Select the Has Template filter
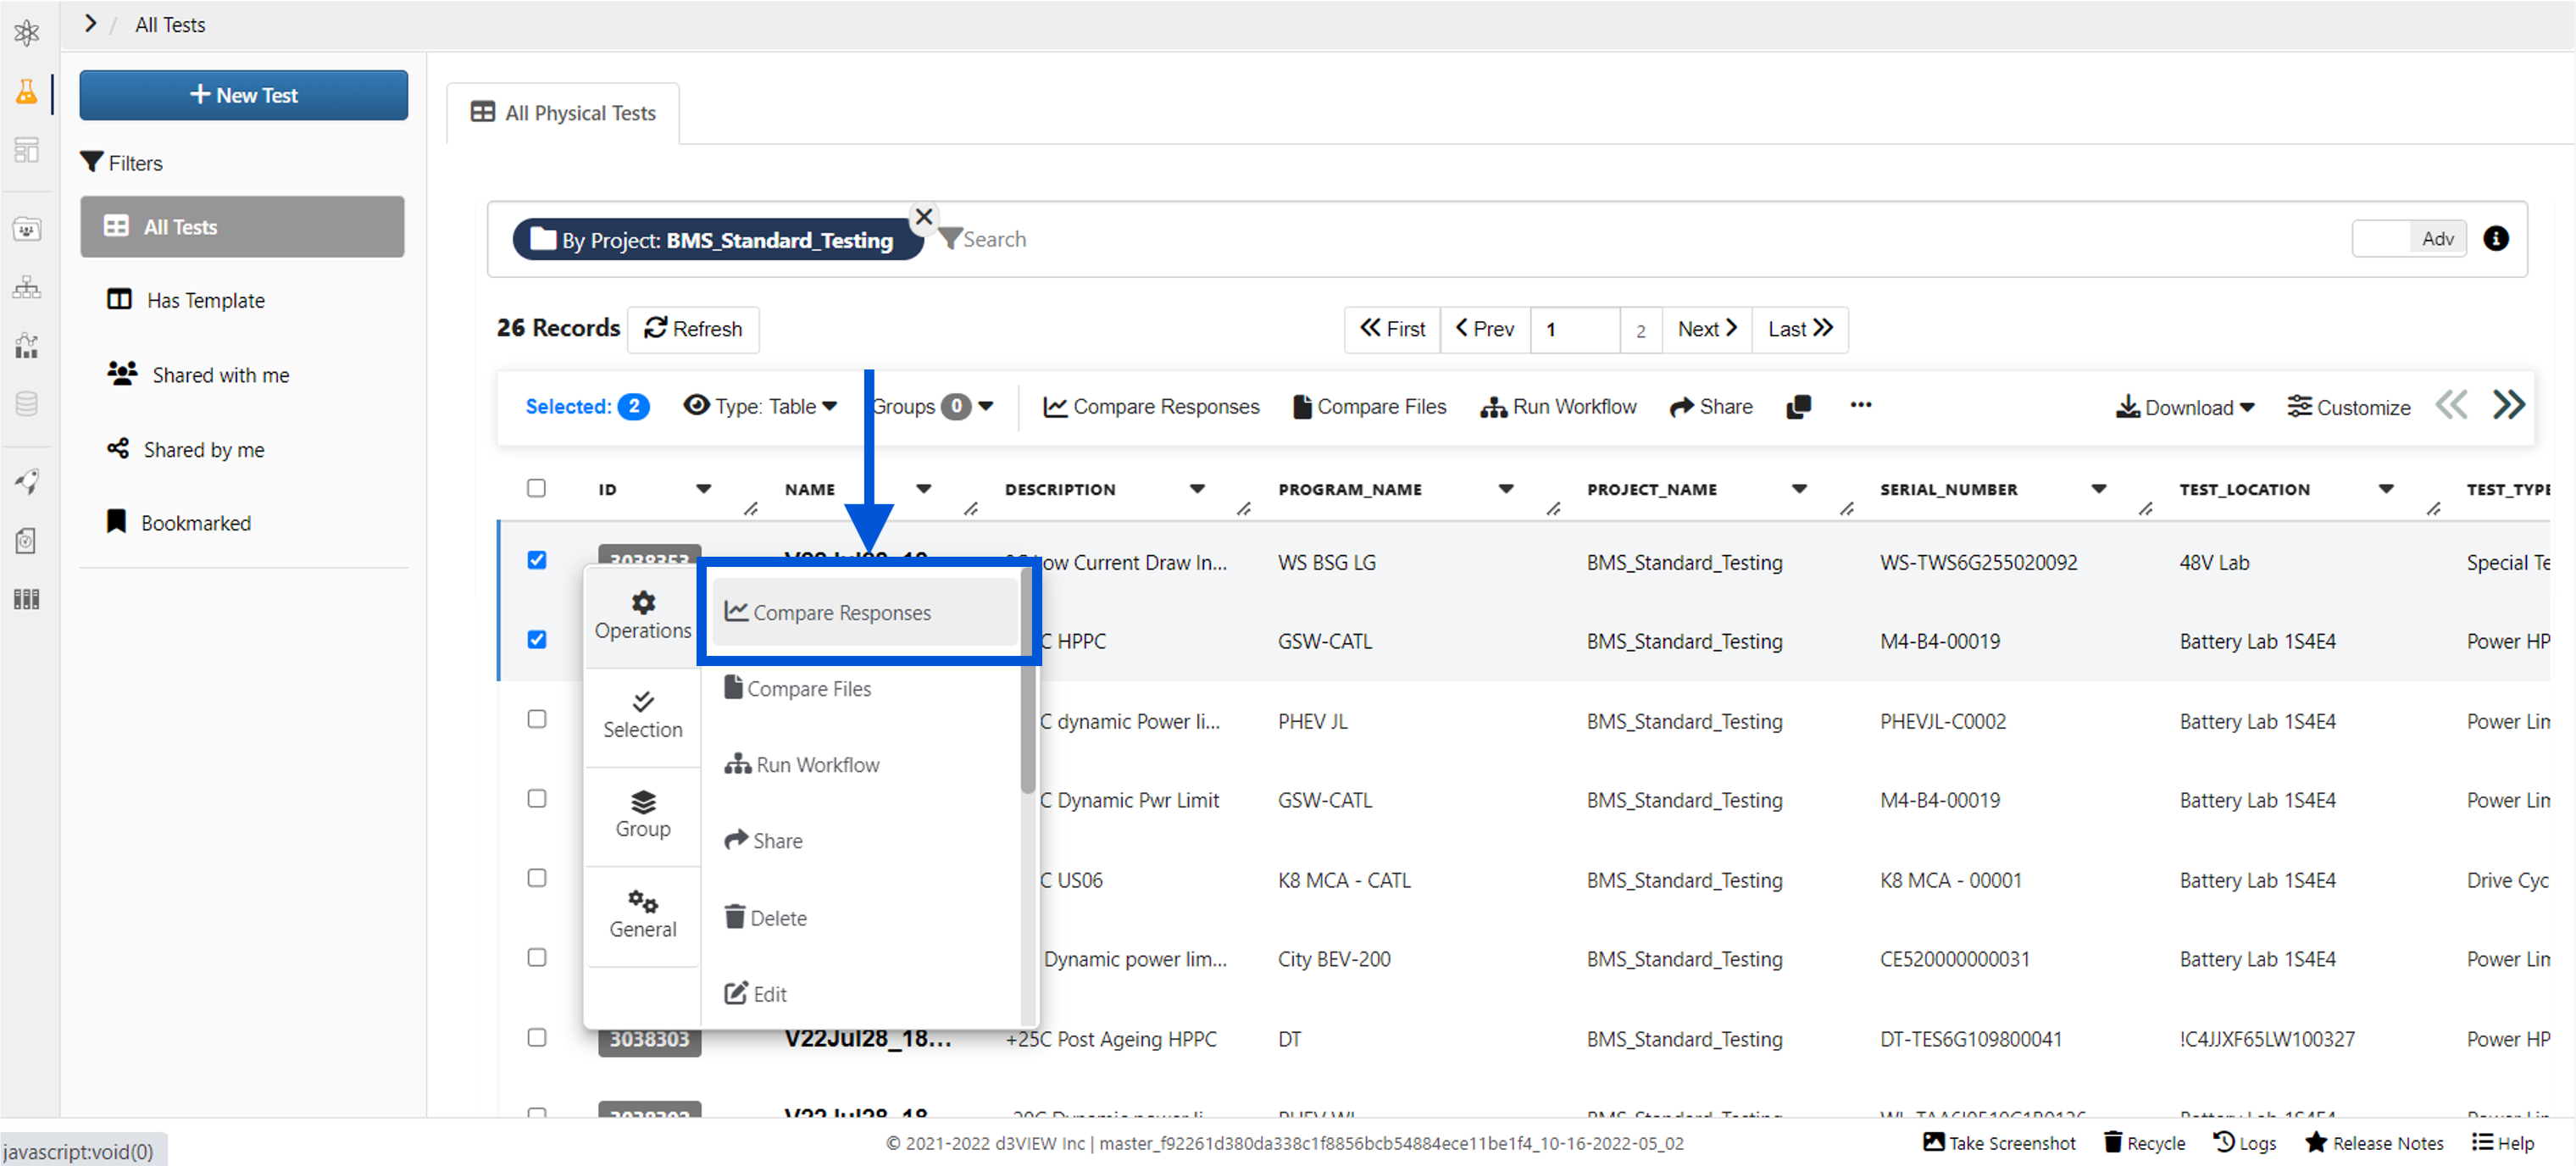Image resolution: width=2576 pixels, height=1166 pixels. (187, 300)
